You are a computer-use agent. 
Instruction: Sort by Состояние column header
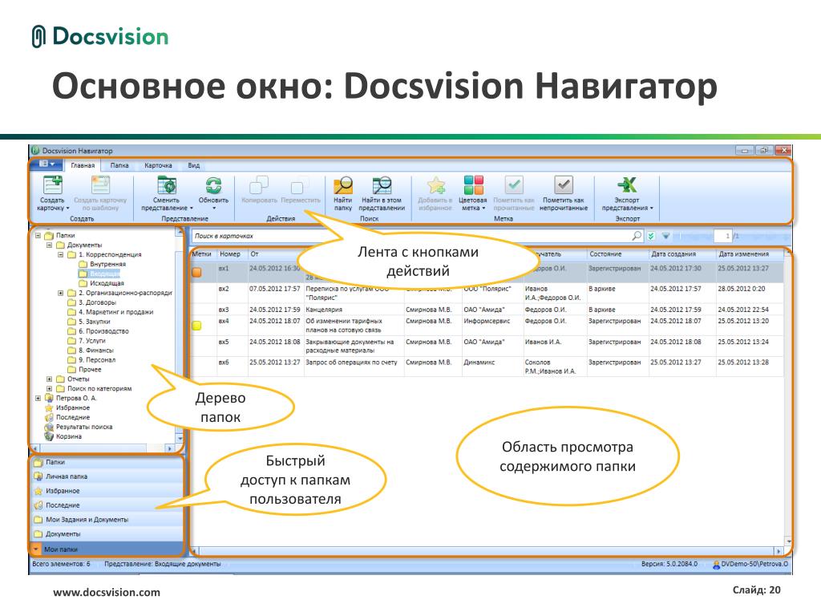tap(618, 254)
